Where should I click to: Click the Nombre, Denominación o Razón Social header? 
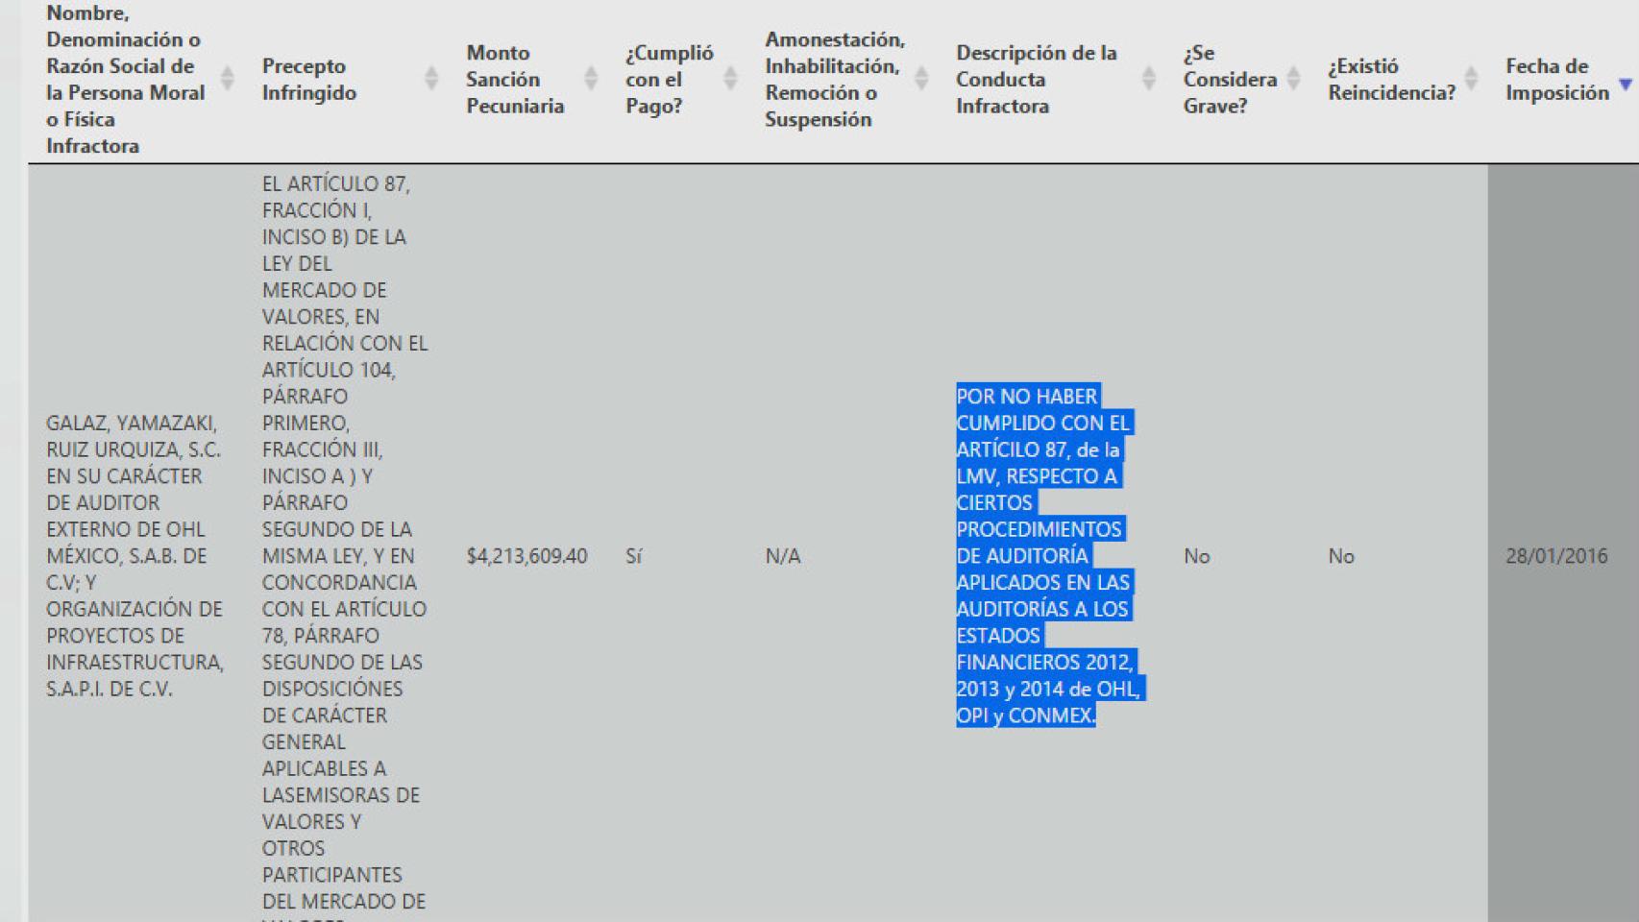125,80
